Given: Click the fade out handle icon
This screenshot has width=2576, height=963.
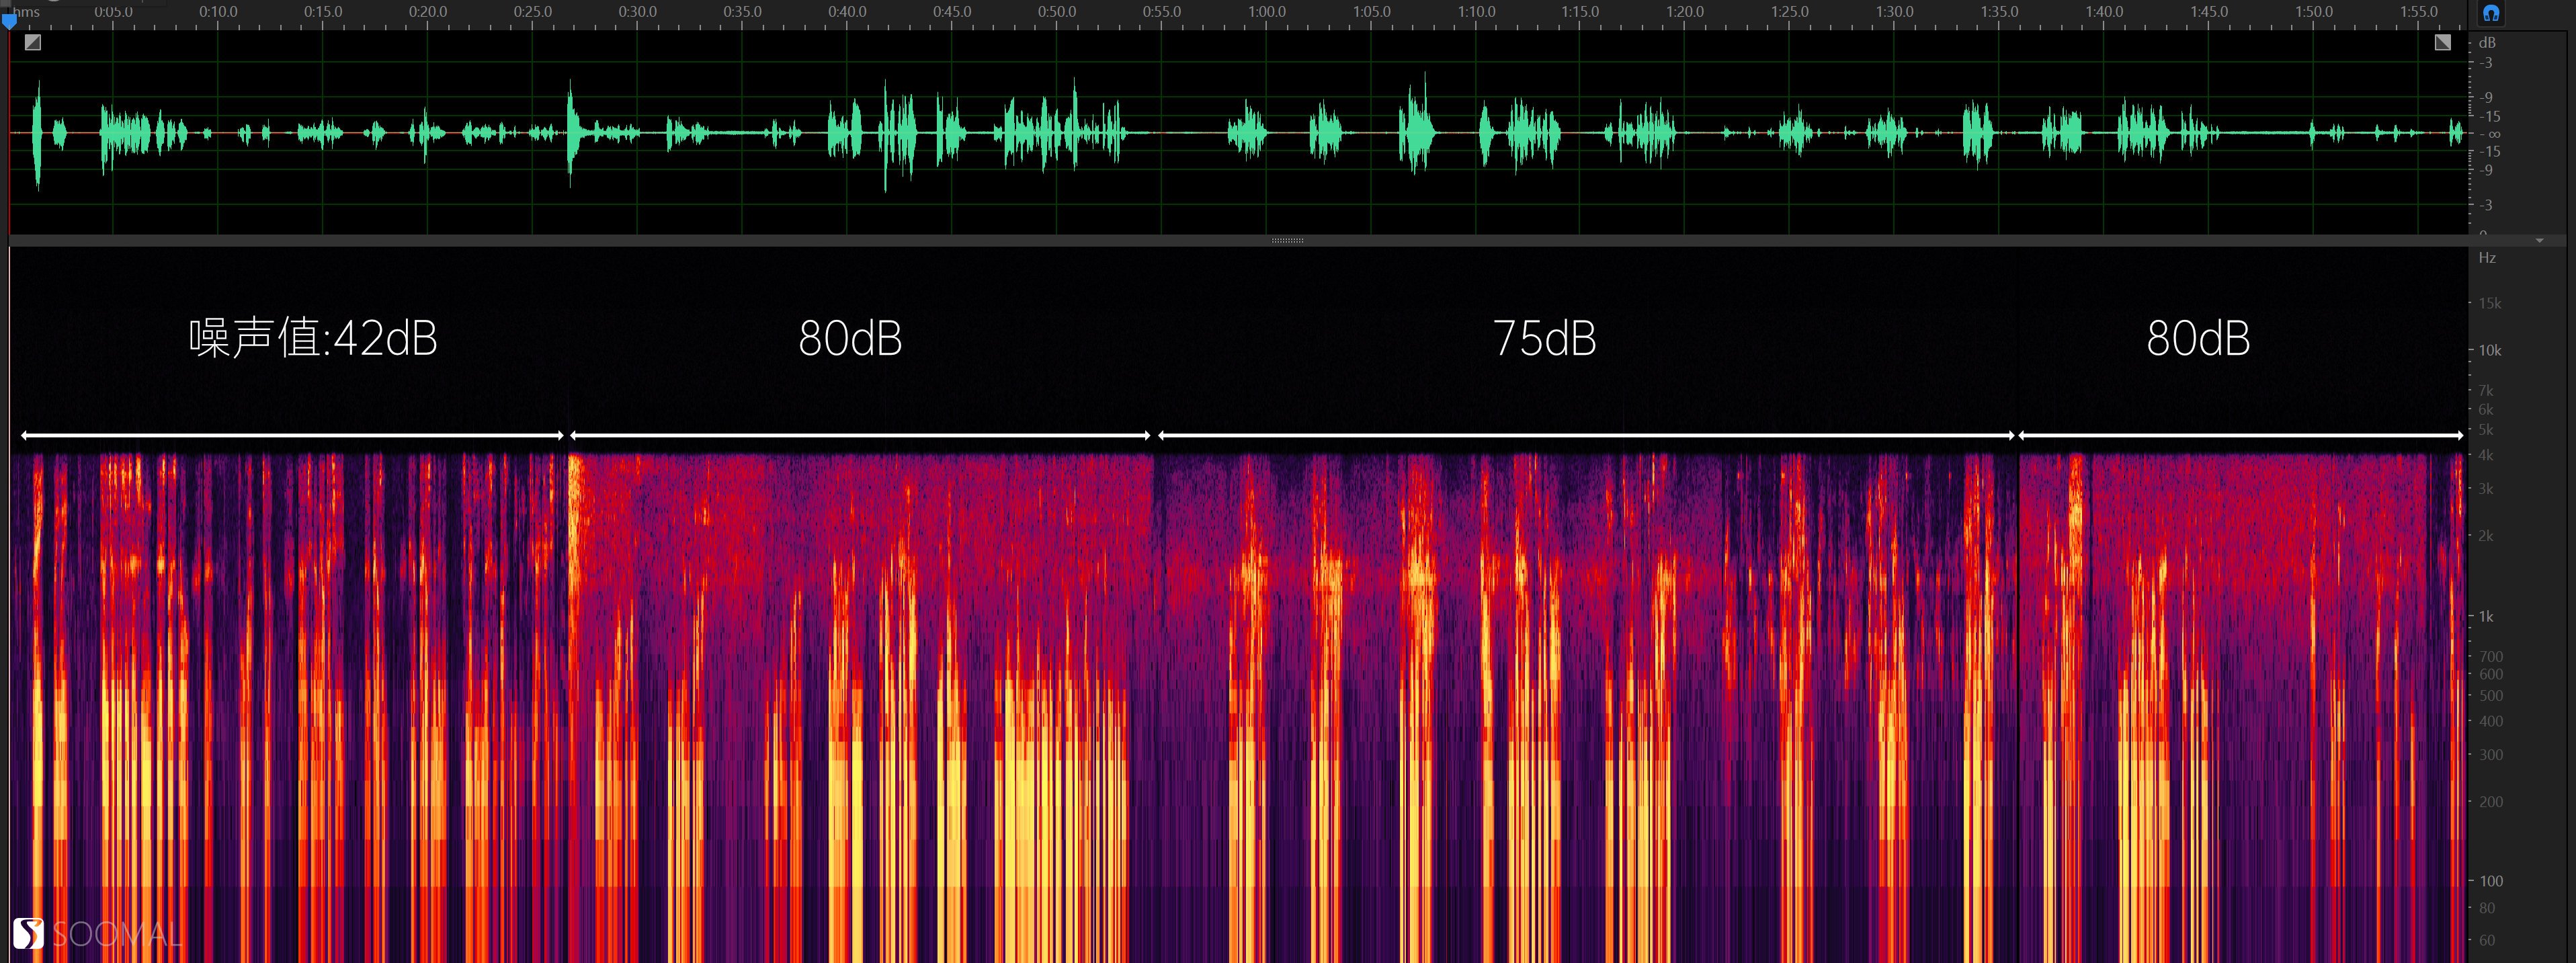Looking at the screenshot, I should click(x=2442, y=42).
